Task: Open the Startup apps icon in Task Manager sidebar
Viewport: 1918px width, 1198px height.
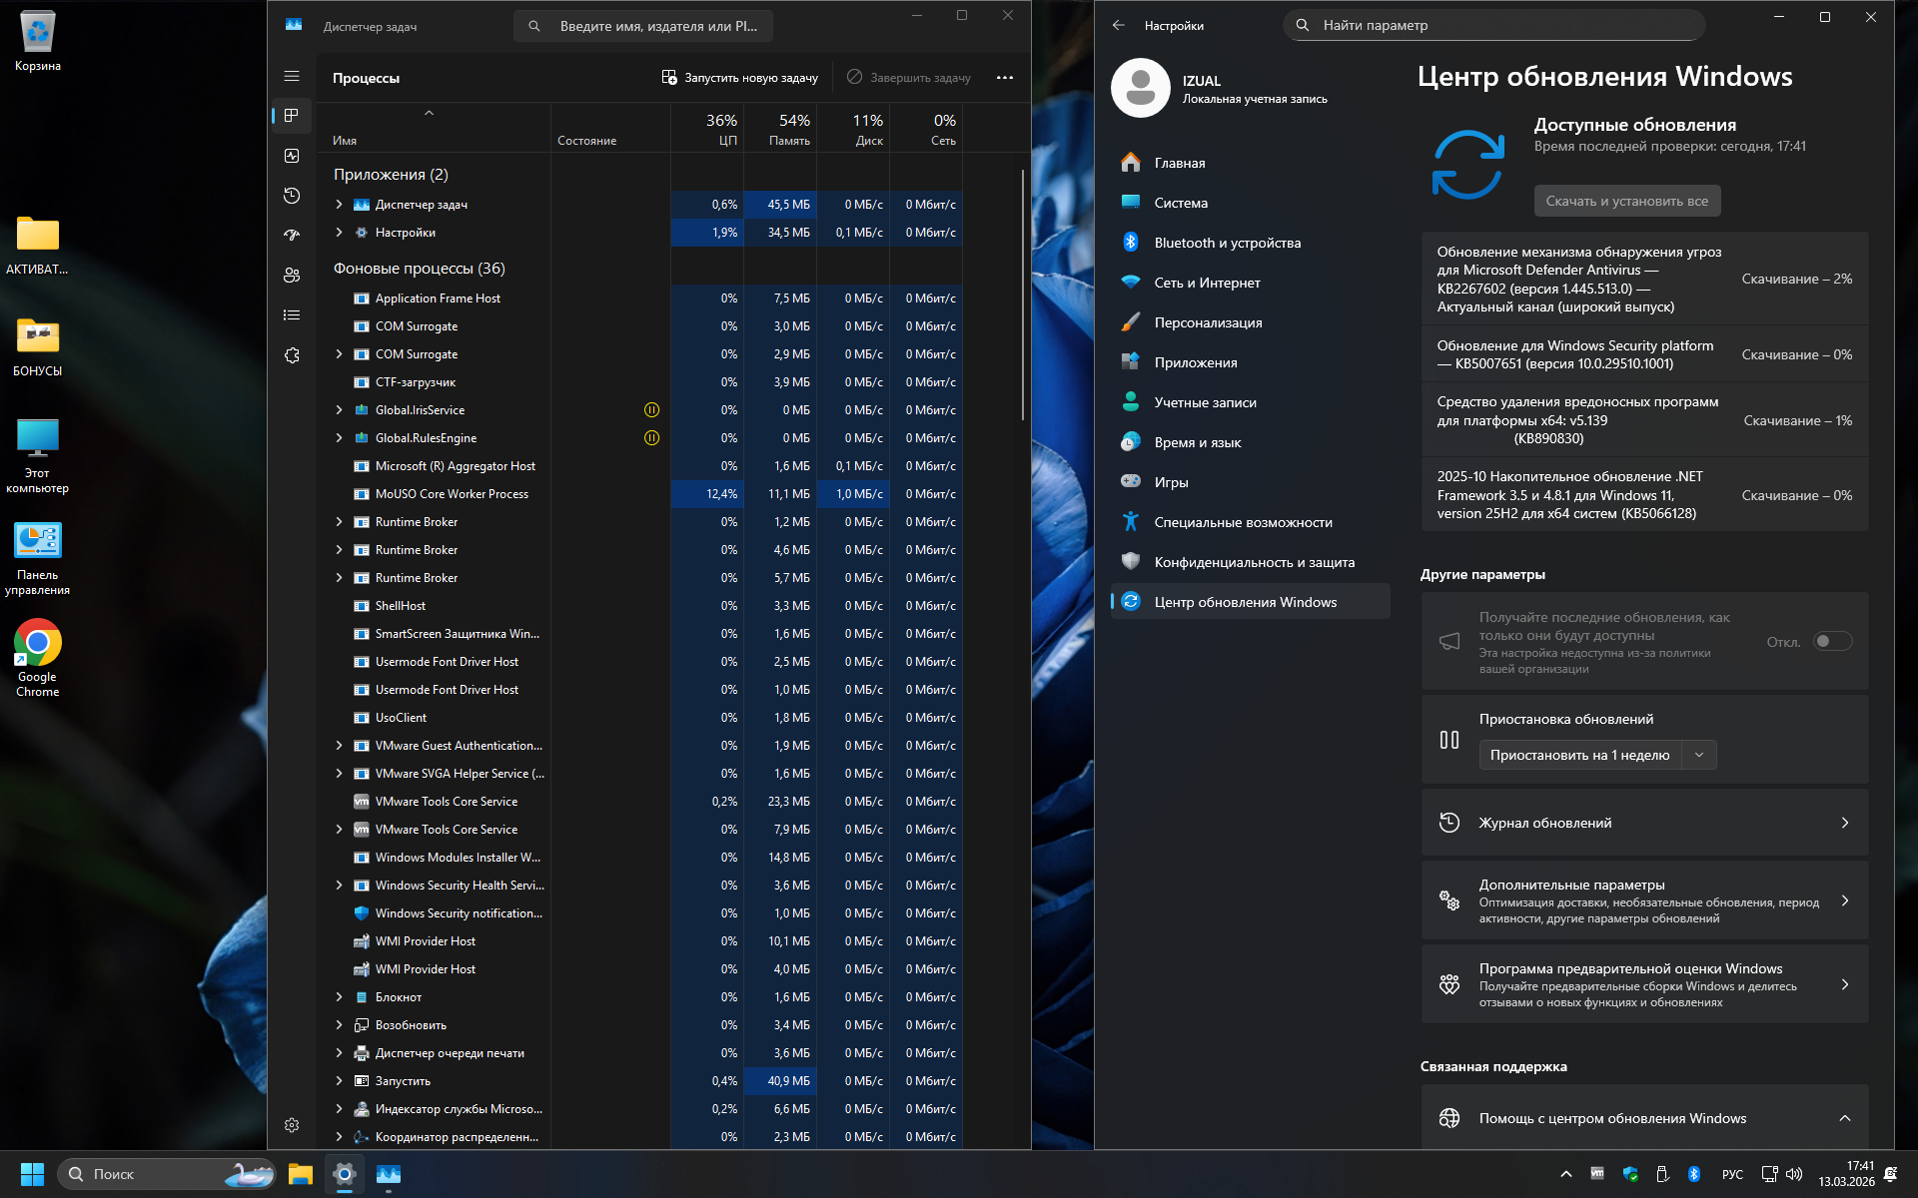Action: coord(292,236)
